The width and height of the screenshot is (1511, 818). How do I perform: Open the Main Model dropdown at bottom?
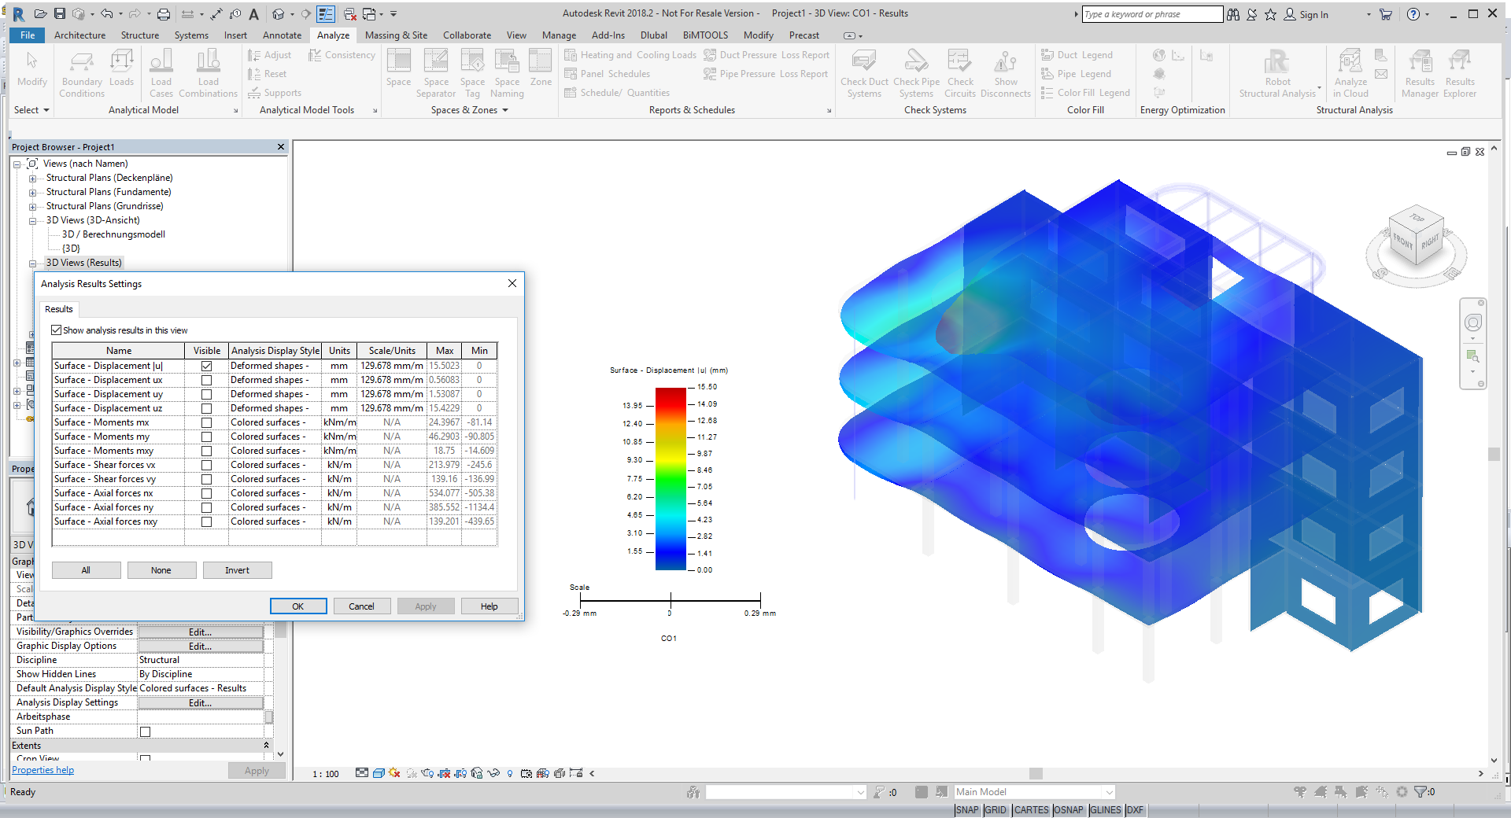click(x=1108, y=792)
